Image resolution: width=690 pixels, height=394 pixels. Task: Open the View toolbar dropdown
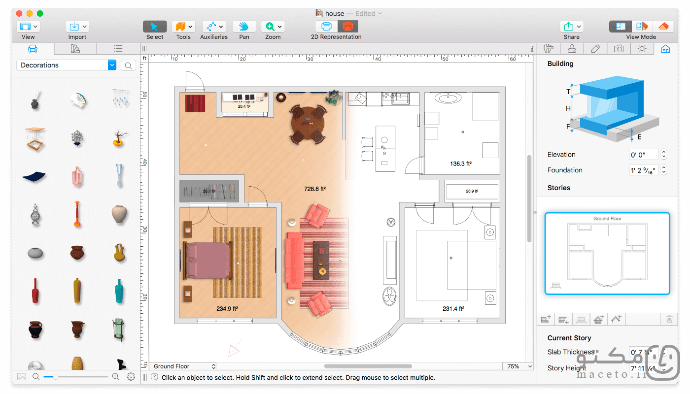tap(28, 27)
